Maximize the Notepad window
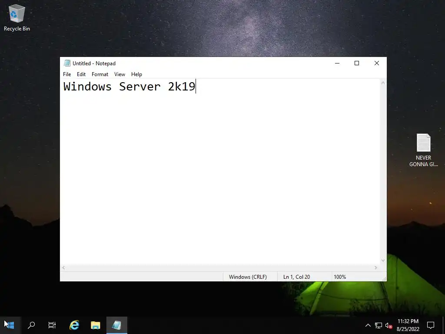The width and height of the screenshot is (445, 334). click(x=357, y=63)
